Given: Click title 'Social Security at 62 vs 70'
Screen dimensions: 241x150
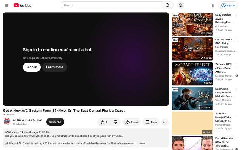Looking at the screenshot, I should point(224,142).
